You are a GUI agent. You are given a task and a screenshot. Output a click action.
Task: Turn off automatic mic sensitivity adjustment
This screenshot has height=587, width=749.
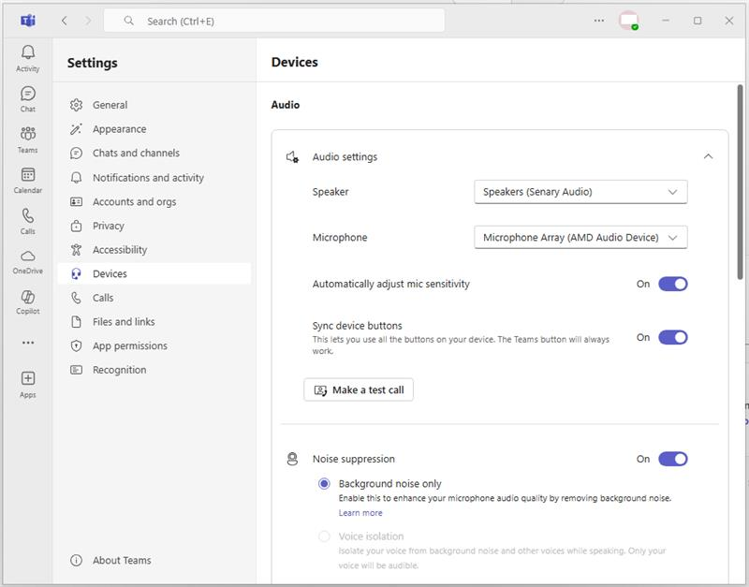tap(672, 284)
